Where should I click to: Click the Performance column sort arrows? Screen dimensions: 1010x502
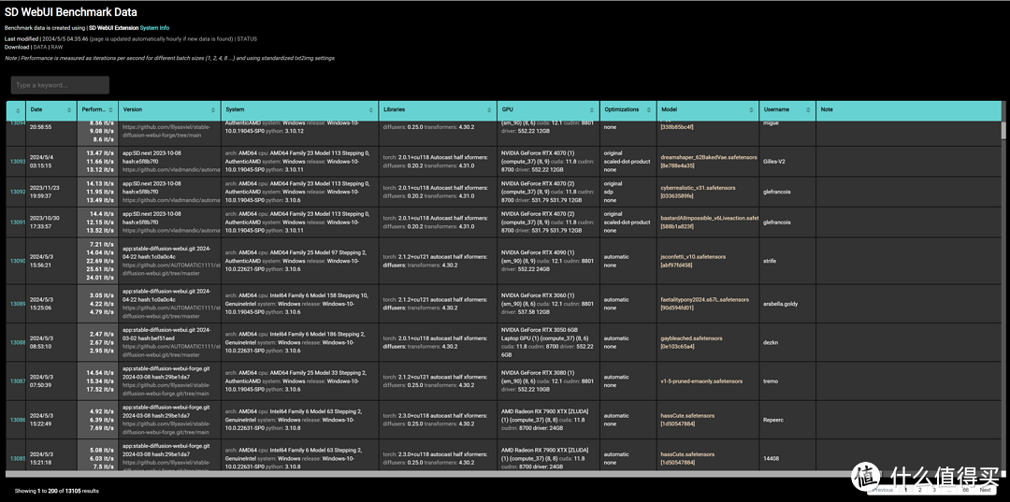tap(110, 110)
